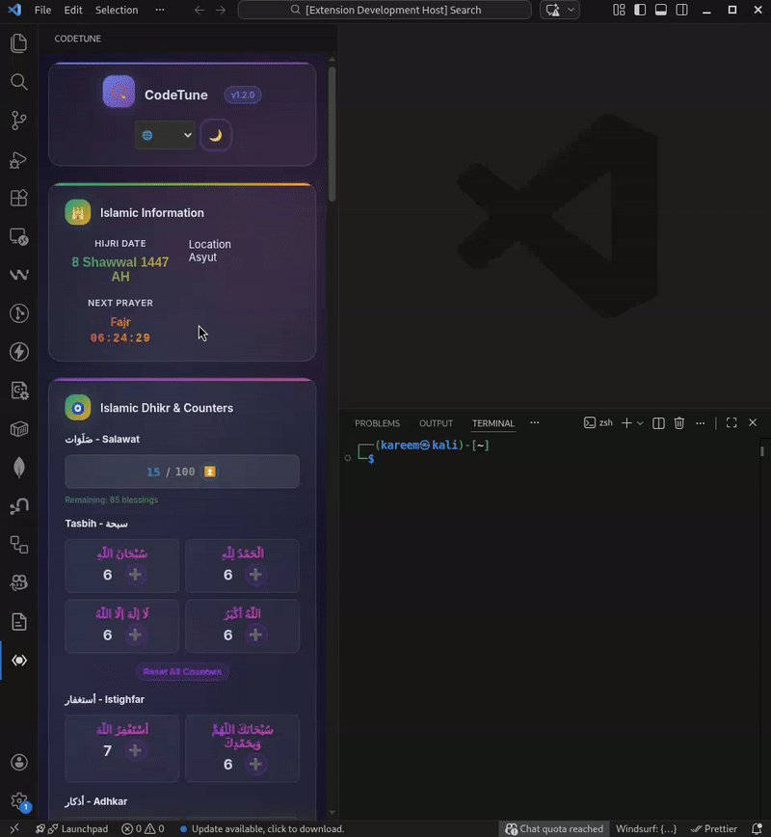The image size is (771, 837).
Task: Open errors and warnings status item
Action: point(143,828)
